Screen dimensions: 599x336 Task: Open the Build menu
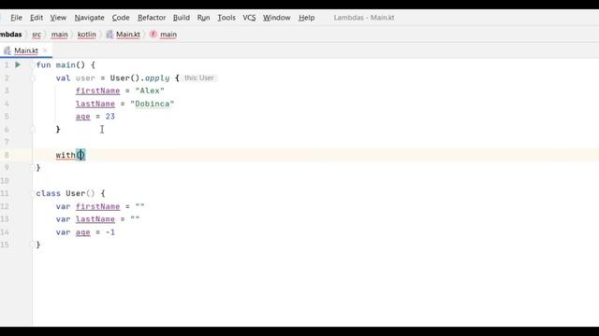[182, 18]
